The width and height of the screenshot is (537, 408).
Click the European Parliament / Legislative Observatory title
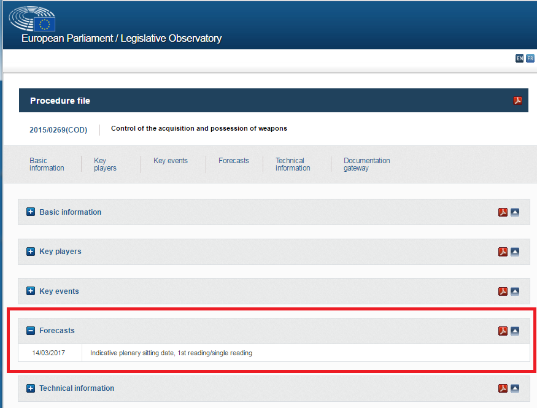pos(122,38)
